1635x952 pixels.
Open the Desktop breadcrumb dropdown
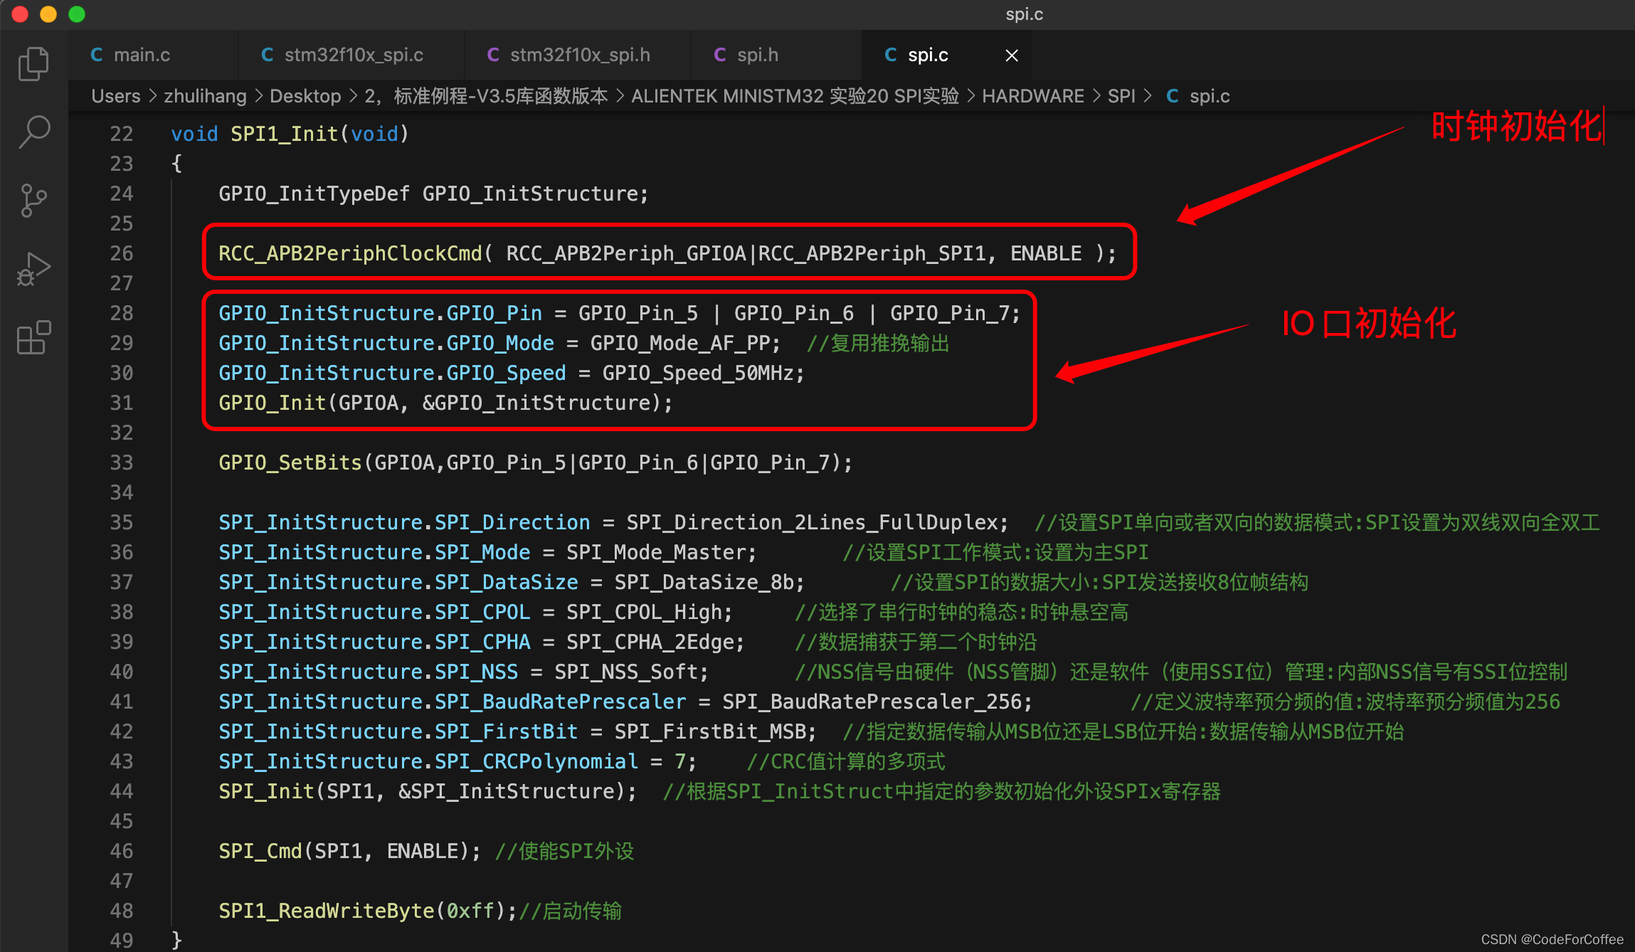coord(305,95)
